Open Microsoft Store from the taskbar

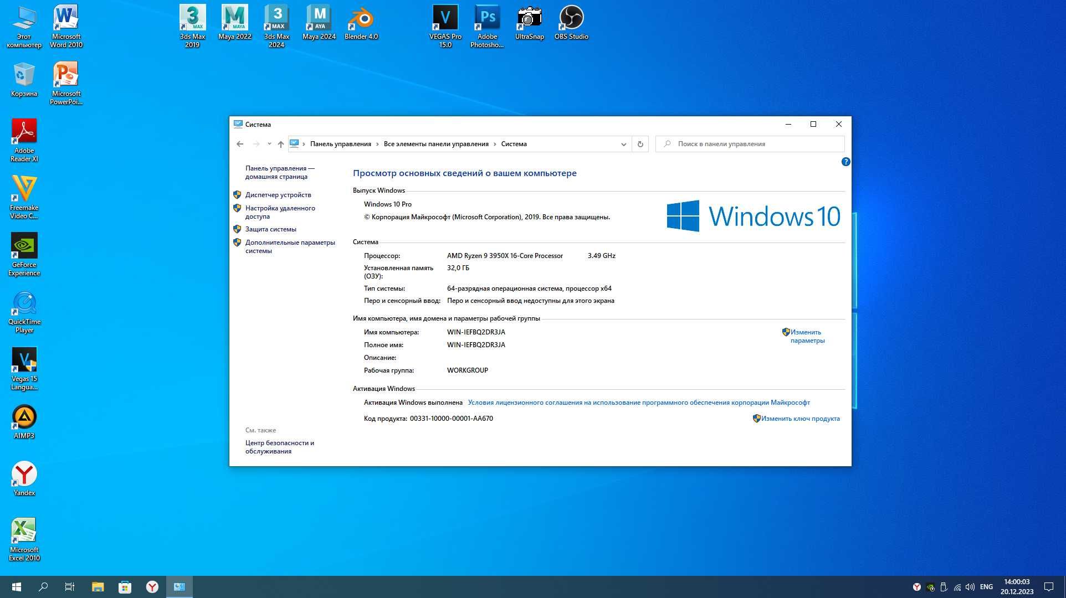[125, 587]
